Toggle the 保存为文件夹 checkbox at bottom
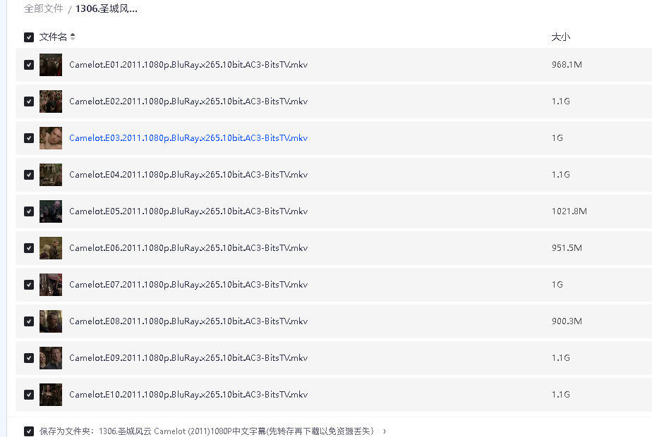 (x=29, y=431)
